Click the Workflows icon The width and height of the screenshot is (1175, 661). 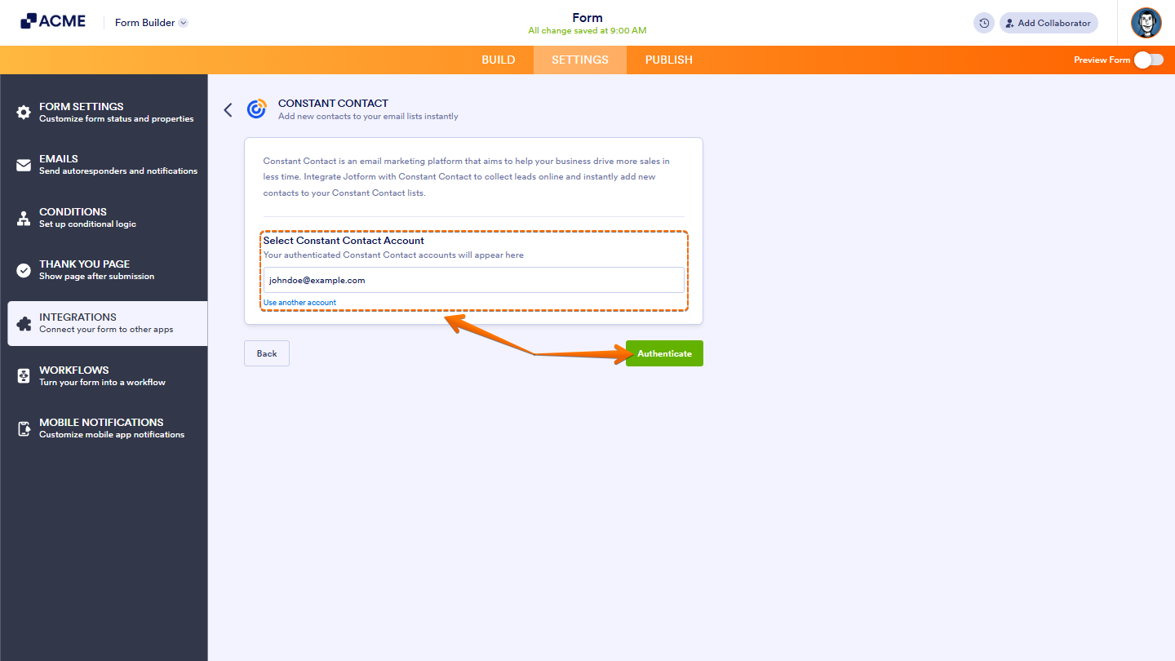point(24,376)
